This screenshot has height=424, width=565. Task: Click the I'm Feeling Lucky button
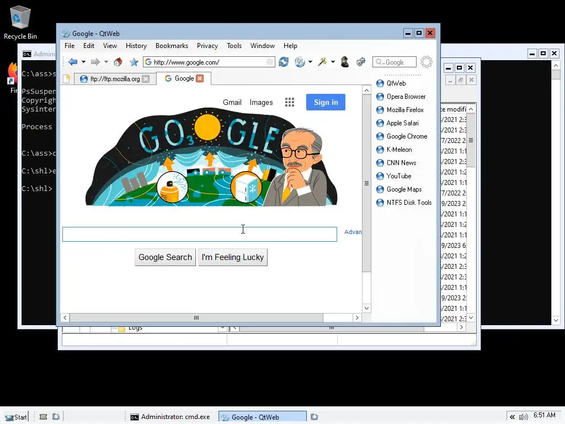click(233, 257)
